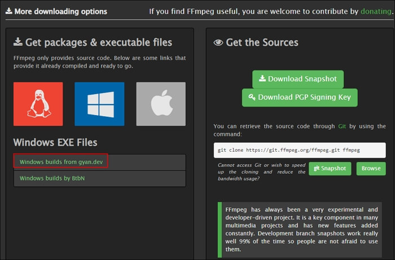The height and width of the screenshot is (260, 395).
Task: Follow the donating link
Action: [376, 11]
